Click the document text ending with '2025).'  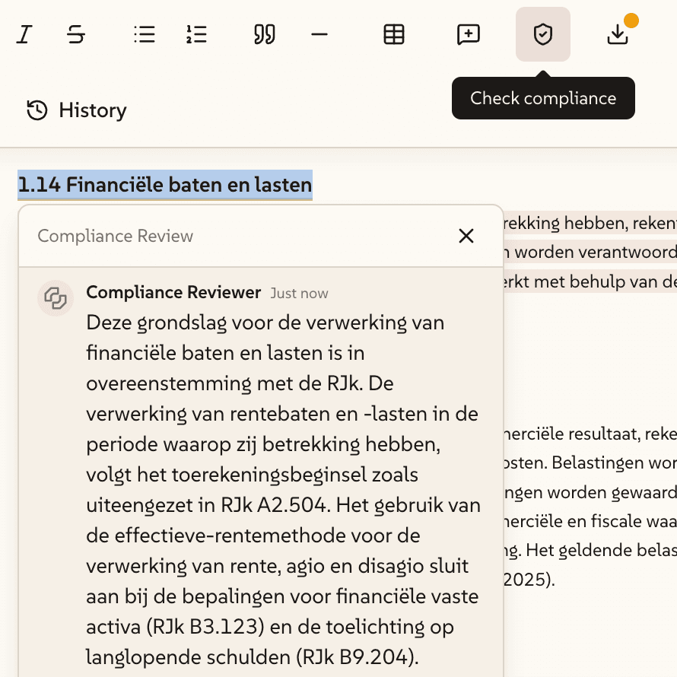pos(529,580)
